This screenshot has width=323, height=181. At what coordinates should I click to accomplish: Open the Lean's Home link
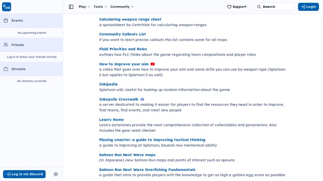coord(111,119)
